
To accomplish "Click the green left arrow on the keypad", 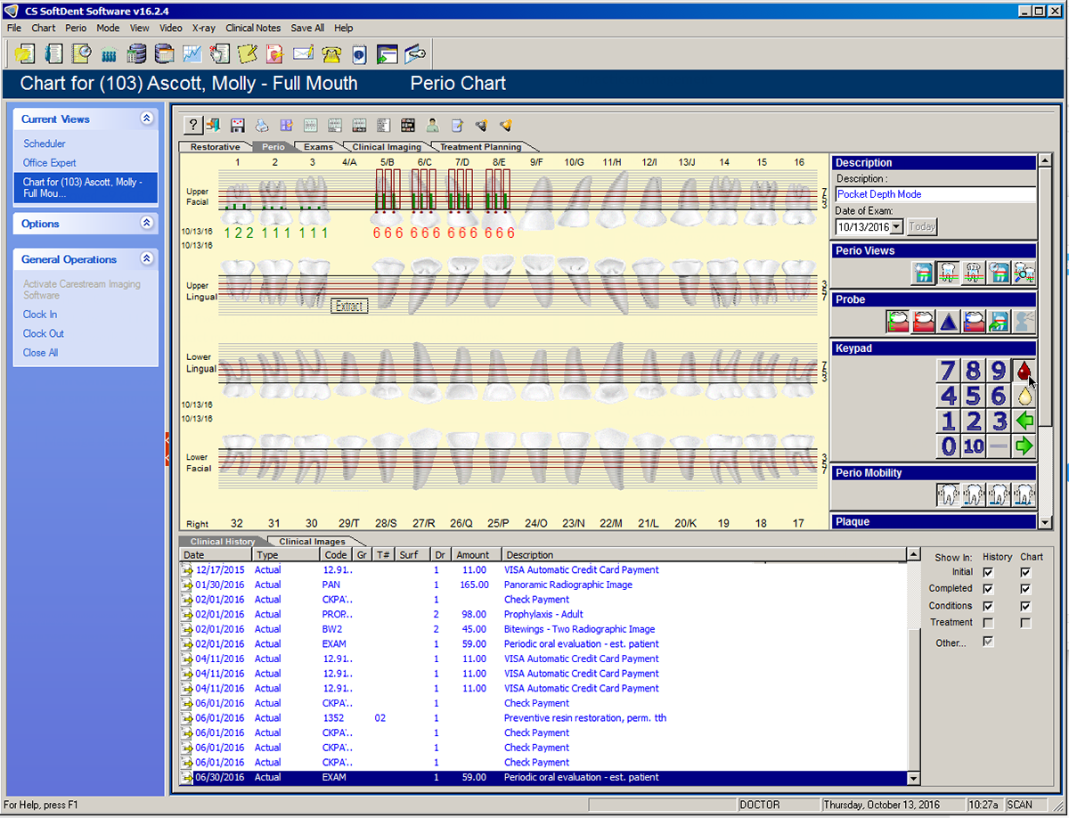I will pyautogui.click(x=1024, y=421).
